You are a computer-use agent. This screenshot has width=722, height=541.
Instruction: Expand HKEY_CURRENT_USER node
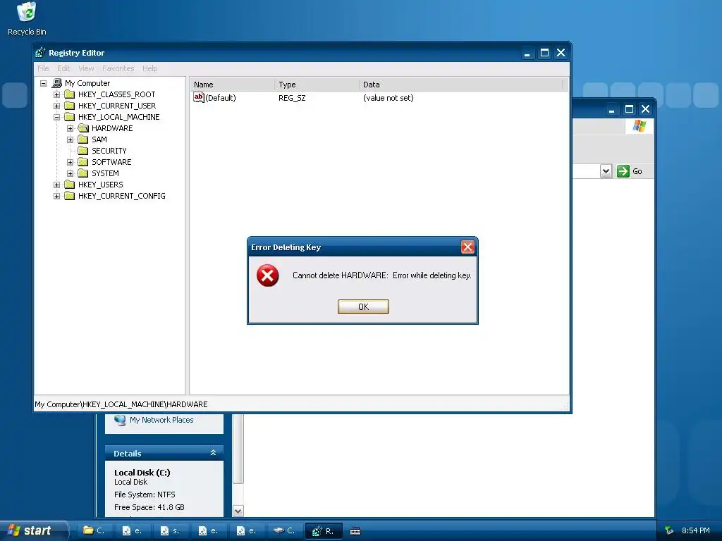pos(56,106)
